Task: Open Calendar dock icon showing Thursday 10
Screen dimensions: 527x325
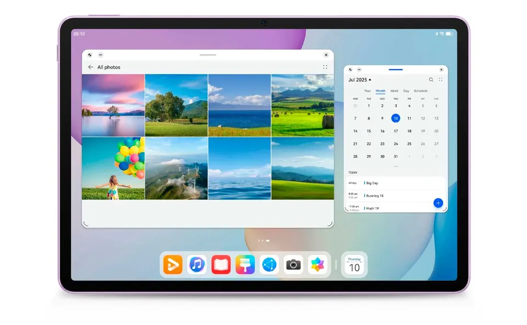Action: pyautogui.click(x=354, y=265)
